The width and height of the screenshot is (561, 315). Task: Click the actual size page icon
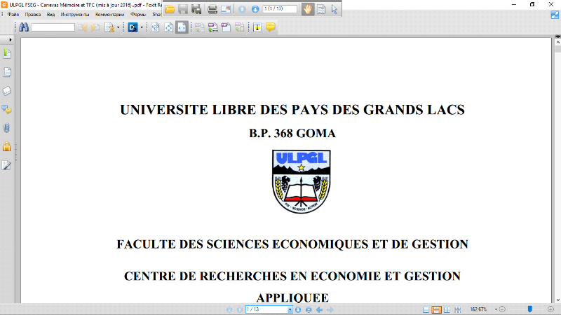(155, 27)
